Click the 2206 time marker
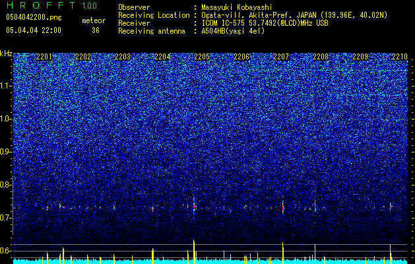415x264 pixels. coord(241,57)
